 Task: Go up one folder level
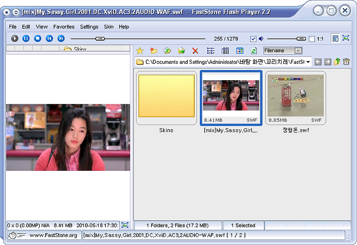click(337, 61)
